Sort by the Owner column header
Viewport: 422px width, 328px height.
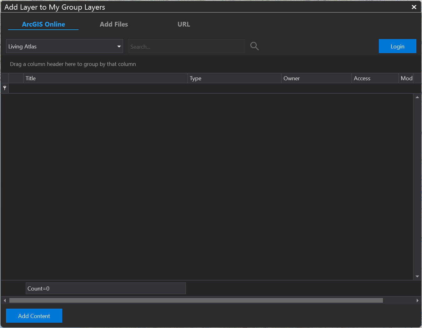tap(316, 78)
